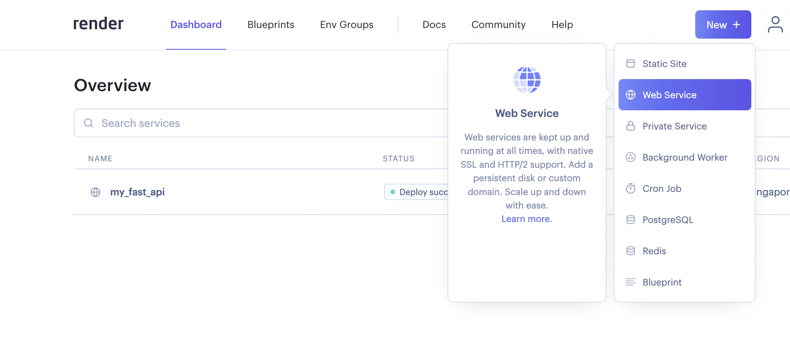Click the Private Service lock icon
This screenshot has width=790, height=344.
631,126
